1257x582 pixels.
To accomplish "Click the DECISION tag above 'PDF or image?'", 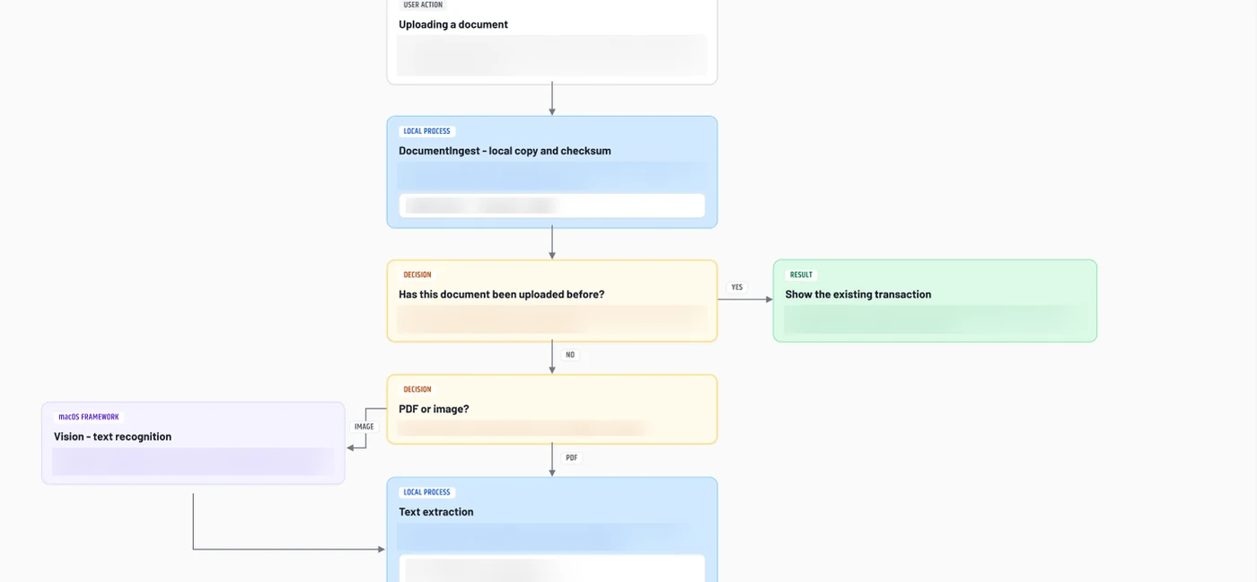I will (x=418, y=390).
